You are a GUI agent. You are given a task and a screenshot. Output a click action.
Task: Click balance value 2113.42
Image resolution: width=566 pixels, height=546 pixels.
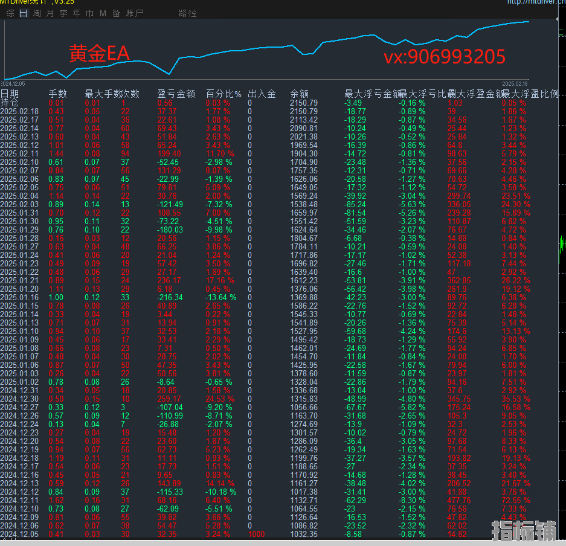click(x=304, y=120)
